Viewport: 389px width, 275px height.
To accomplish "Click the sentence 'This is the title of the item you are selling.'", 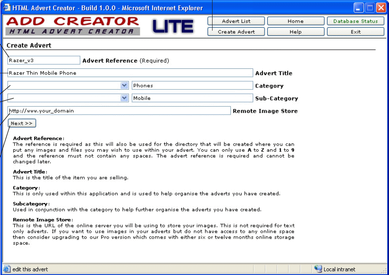I will [x=70, y=178].
